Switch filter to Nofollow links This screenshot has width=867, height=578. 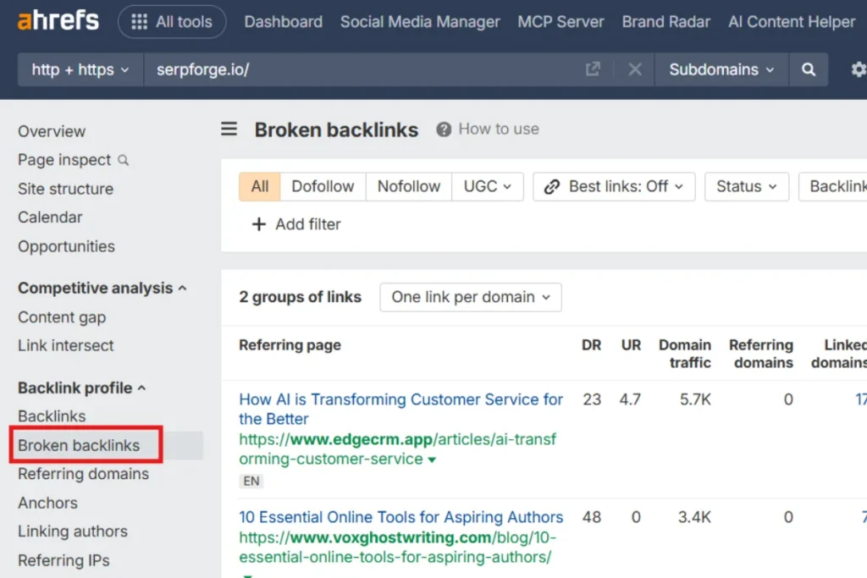click(409, 187)
